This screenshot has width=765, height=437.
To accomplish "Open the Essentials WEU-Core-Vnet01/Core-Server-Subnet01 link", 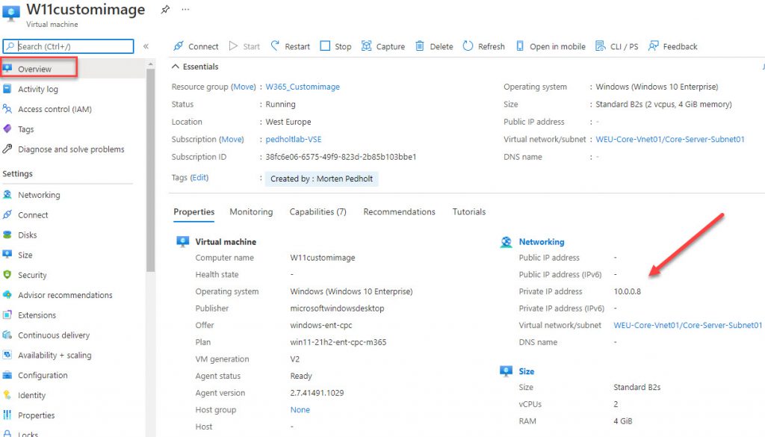I will 670,140.
